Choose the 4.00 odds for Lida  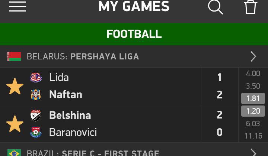pos(253,74)
